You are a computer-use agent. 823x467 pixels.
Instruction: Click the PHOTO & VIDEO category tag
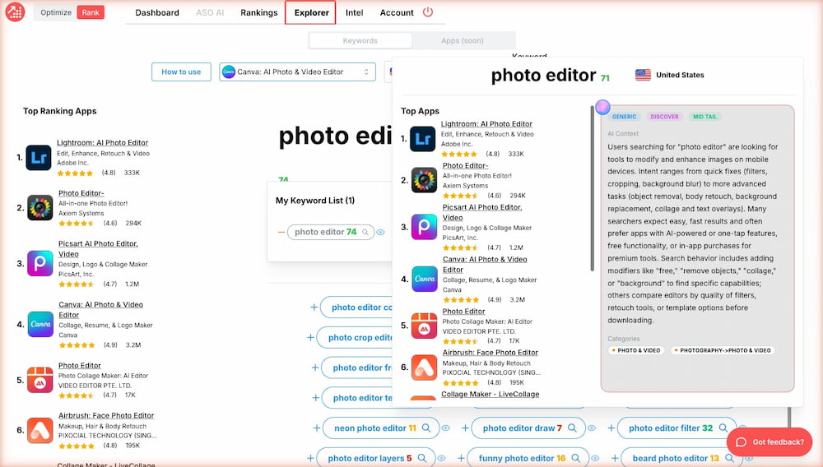point(636,350)
